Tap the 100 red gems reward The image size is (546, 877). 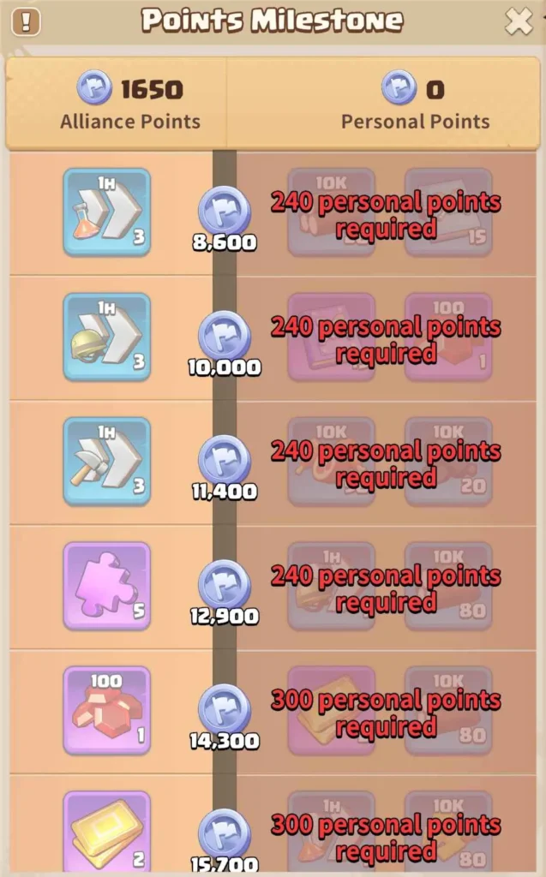pos(106,710)
